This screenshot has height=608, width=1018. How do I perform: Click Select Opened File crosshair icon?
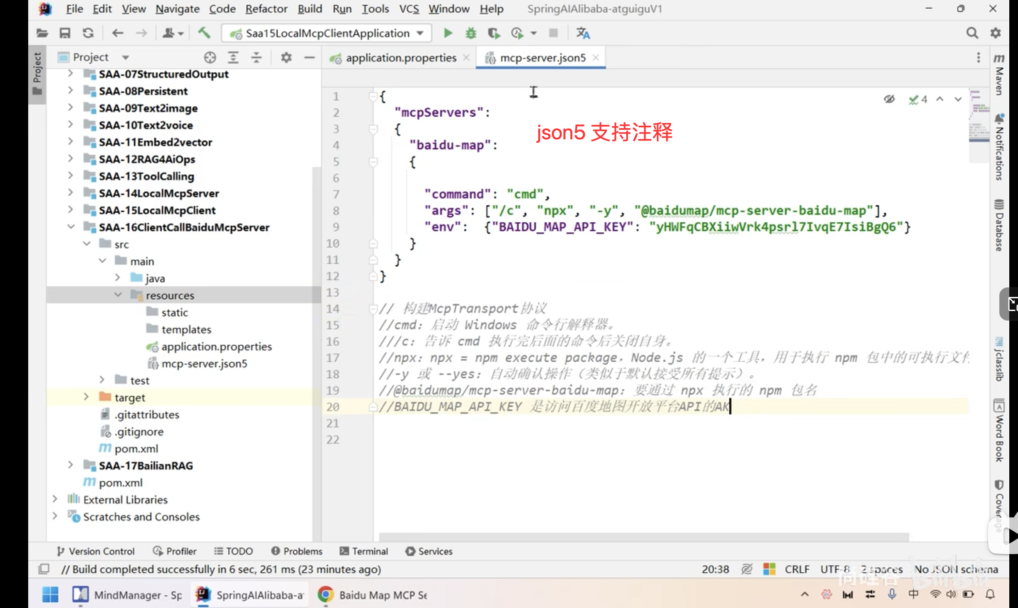coord(210,57)
